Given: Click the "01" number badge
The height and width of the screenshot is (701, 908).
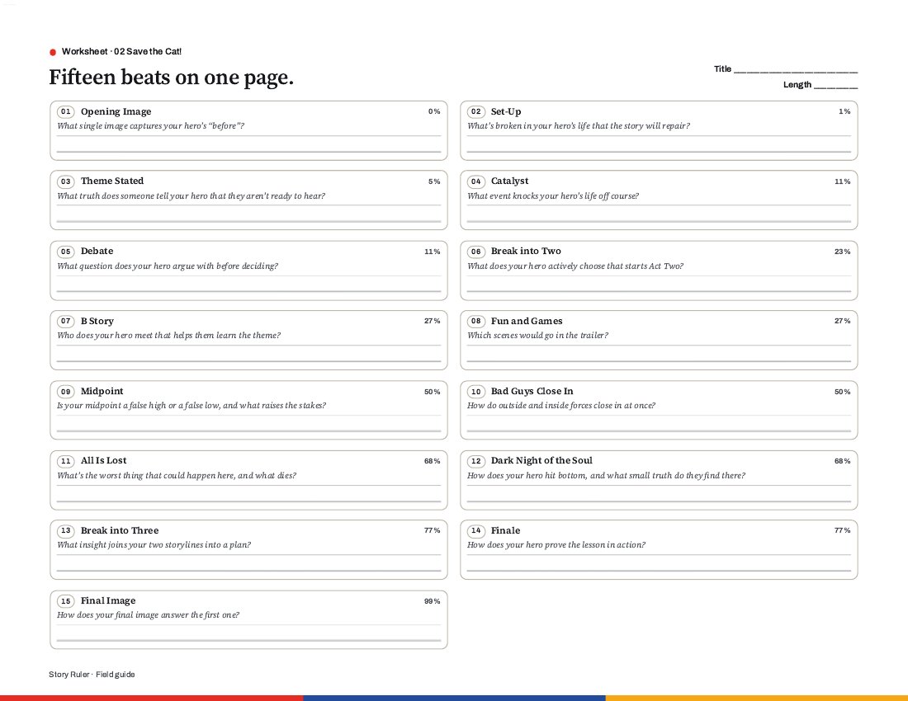Looking at the screenshot, I should (66, 111).
